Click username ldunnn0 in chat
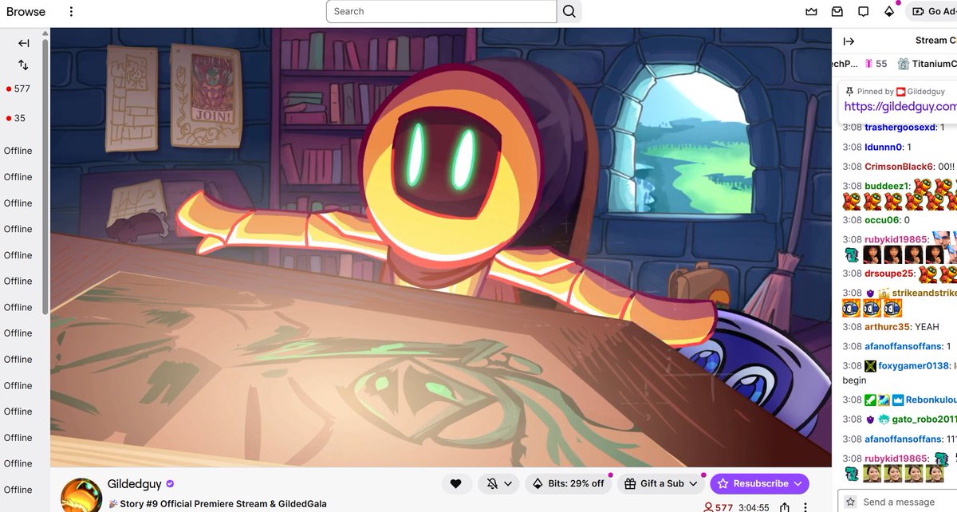Screen dimensions: 957x512 click(x=883, y=148)
